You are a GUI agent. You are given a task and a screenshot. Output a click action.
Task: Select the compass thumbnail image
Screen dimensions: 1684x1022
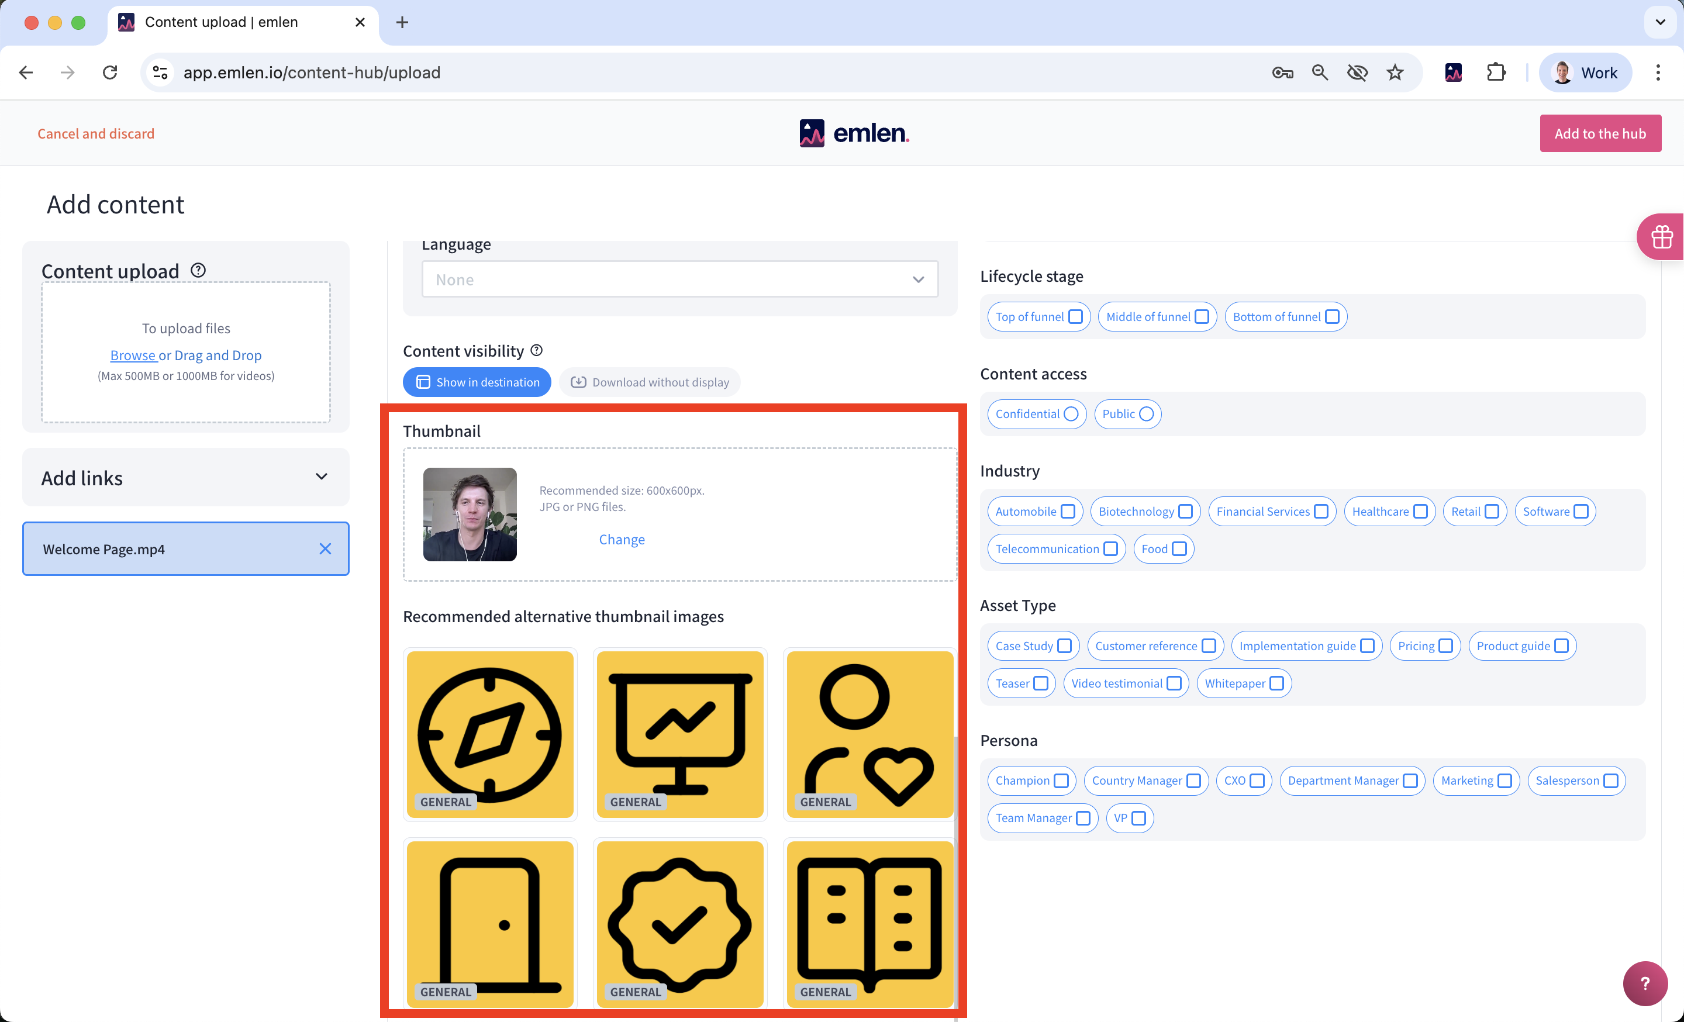click(x=489, y=734)
